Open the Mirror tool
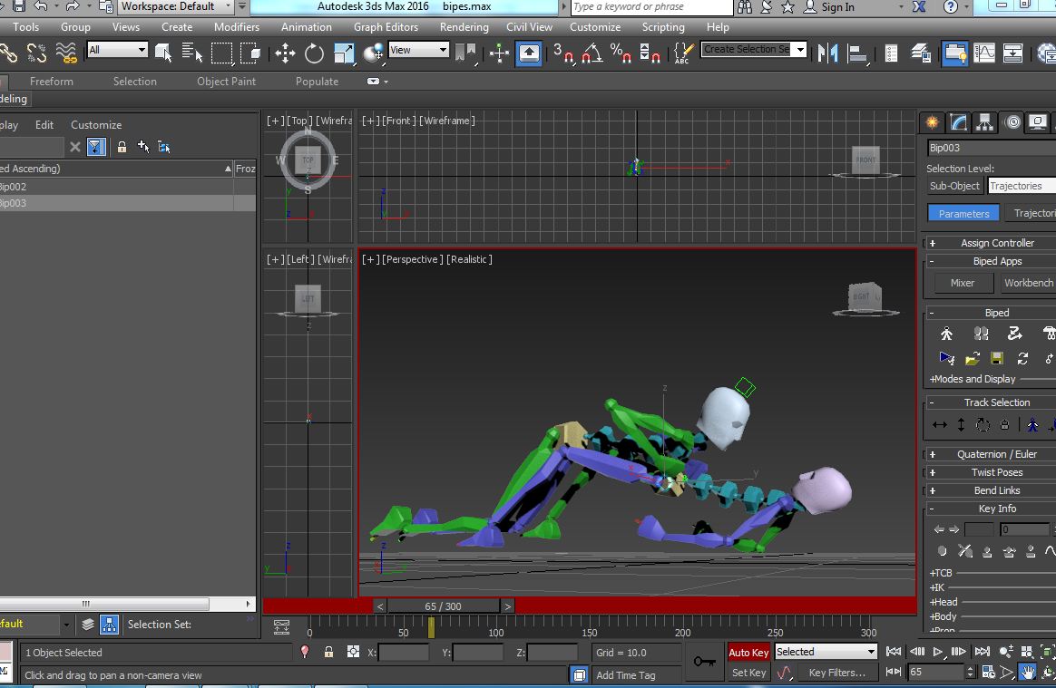Screen dimensions: 1056x688 coord(827,53)
